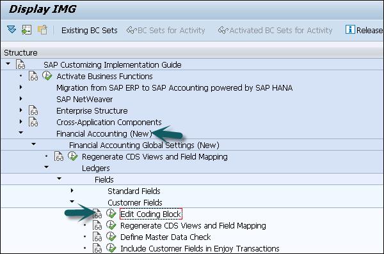Execute the Edit Coding Block activity icon
The width and height of the screenshot is (384, 254).
[111, 214]
